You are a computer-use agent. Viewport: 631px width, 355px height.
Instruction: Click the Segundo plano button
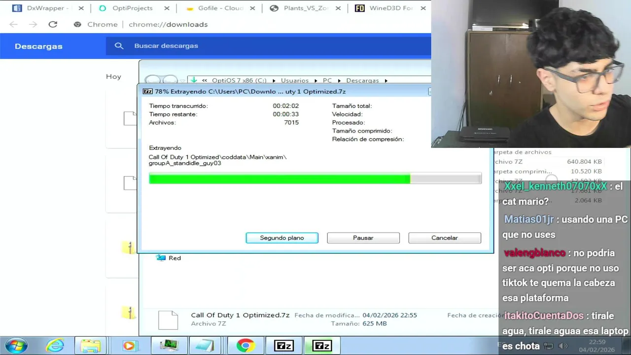282,238
